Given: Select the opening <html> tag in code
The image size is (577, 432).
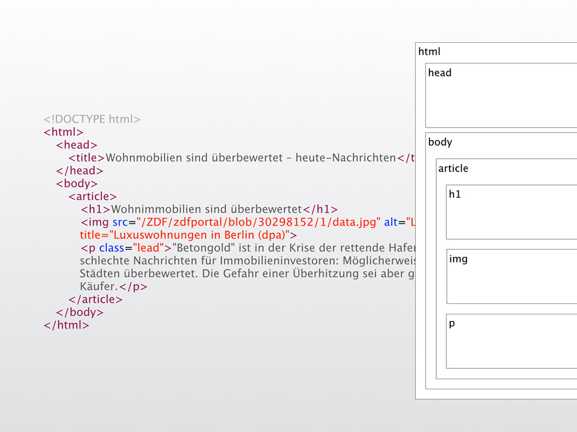Looking at the screenshot, I should pos(64,132).
